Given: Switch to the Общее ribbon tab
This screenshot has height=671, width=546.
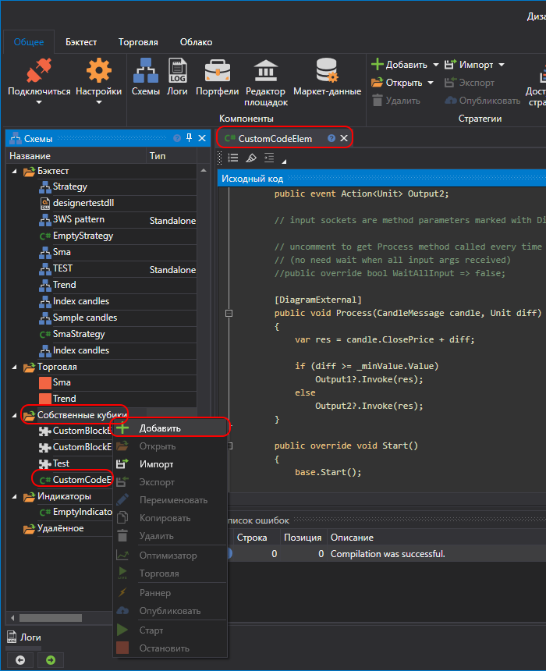Looking at the screenshot, I should tap(29, 42).
